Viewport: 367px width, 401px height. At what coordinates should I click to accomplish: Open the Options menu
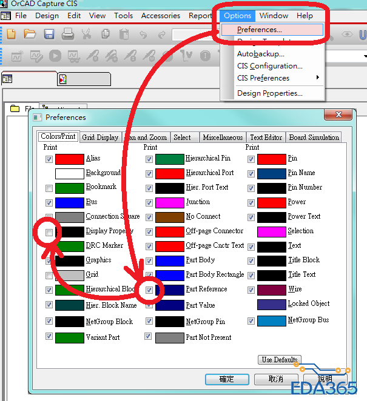(237, 16)
